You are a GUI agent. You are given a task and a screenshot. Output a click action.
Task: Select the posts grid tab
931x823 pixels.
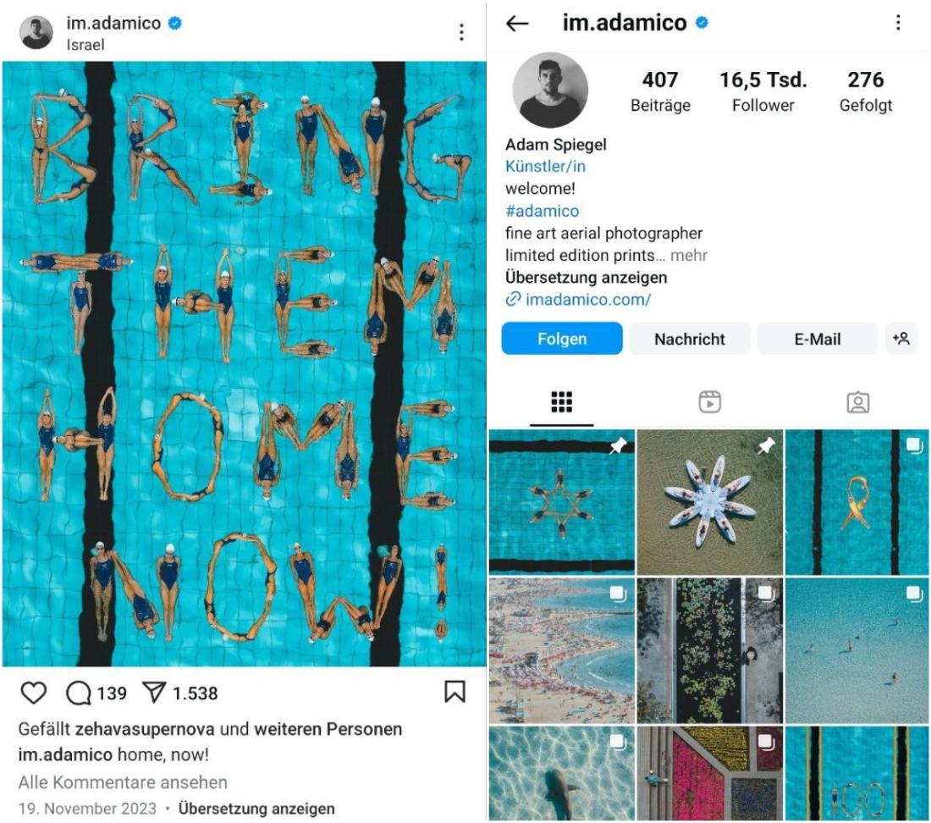coord(561,402)
